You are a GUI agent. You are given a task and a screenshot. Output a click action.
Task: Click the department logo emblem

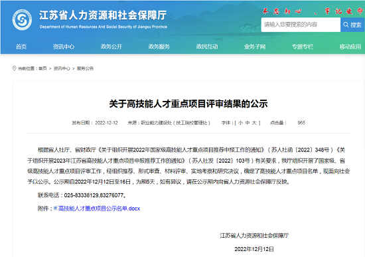pyautogui.click(x=22, y=19)
